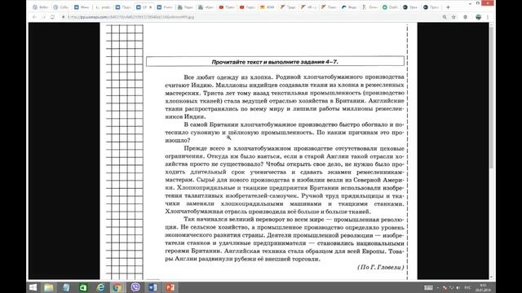Open a new tab with the plus button
Screen dimensions: 522x293
point(448,7)
